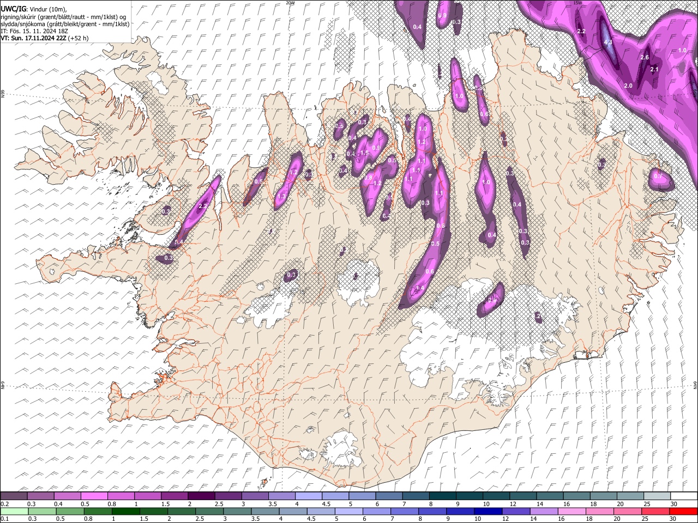Click the bottom-row swatch between 7 and 8
This screenshot has width=698, height=523.
(404, 511)
